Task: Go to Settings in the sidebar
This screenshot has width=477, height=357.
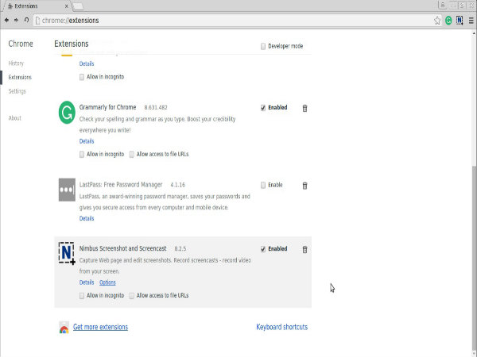Action: (17, 91)
